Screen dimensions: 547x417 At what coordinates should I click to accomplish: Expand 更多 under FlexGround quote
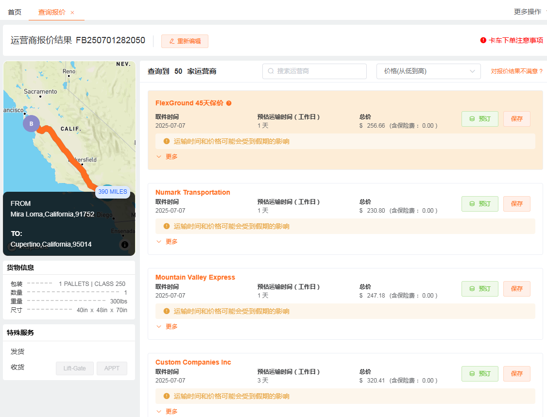point(167,157)
